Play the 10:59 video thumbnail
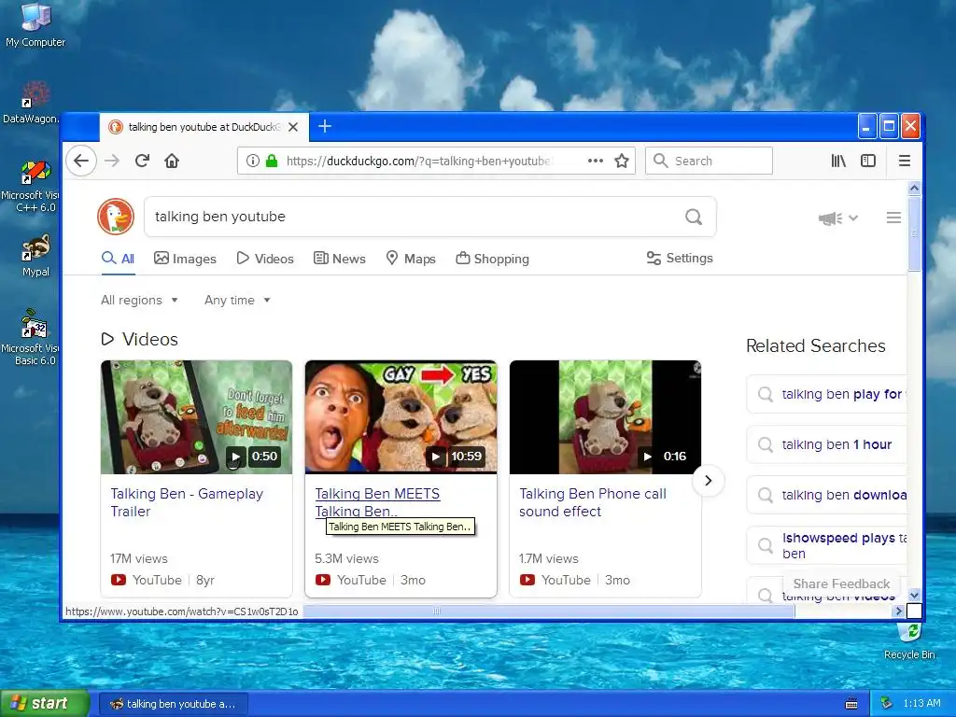Image resolution: width=956 pixels, height=717 pixels. 401,417
